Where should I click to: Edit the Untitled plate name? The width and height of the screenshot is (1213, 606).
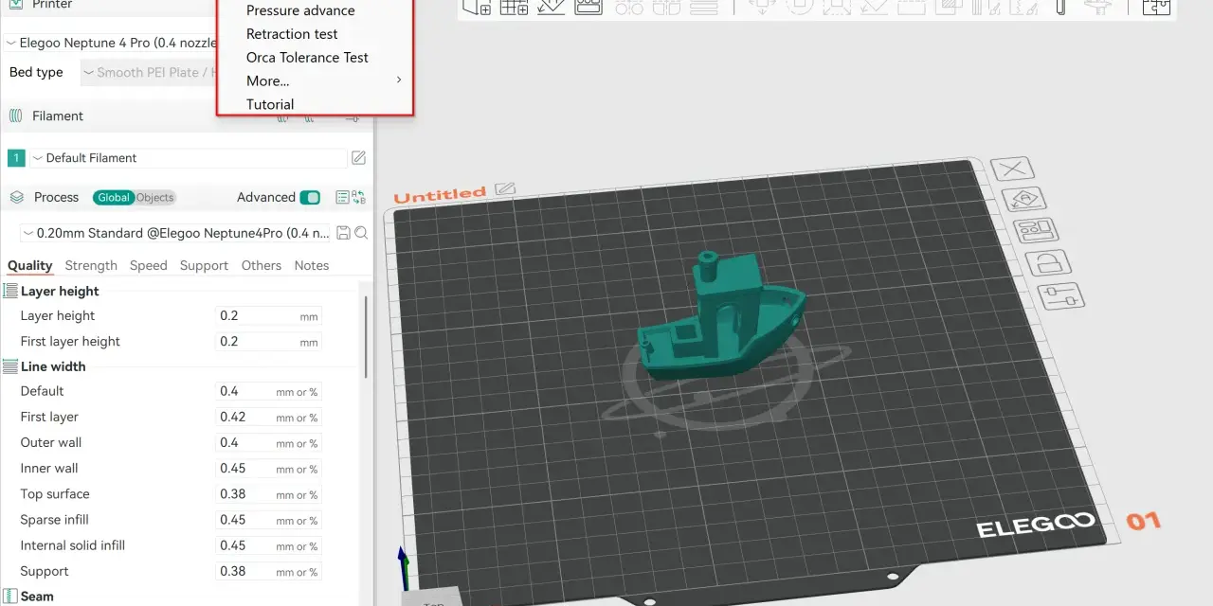coord(505,188)
